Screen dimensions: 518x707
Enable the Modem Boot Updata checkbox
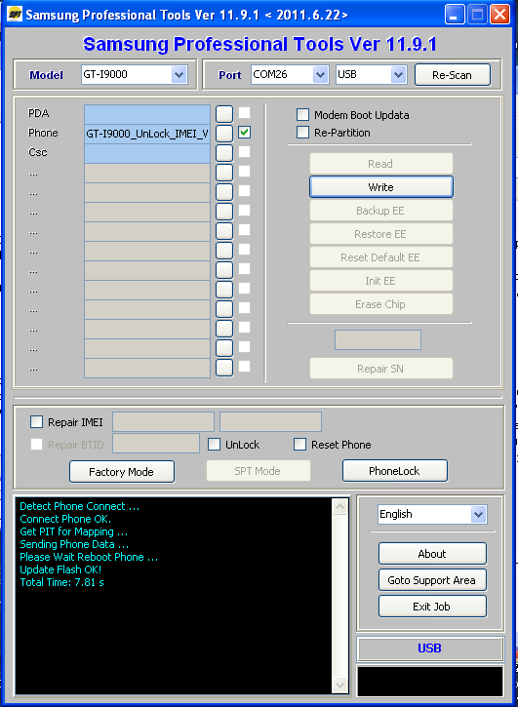coord(302,114)
